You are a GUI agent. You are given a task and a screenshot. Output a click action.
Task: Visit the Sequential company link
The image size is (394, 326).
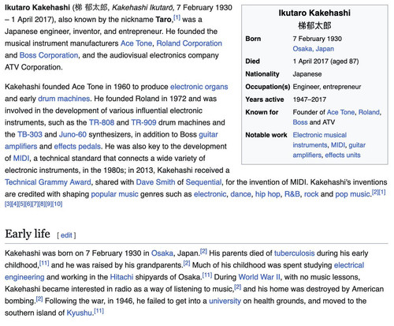(203, 182)
